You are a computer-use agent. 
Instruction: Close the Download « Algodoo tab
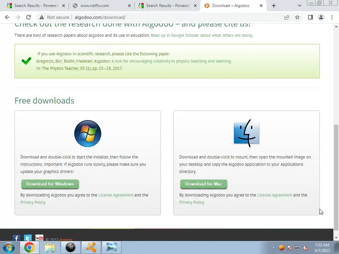(x=261, y=6)
